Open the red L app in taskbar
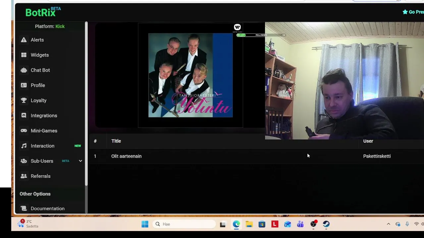This screenshot has height=238, width=424. click(275, 224)
